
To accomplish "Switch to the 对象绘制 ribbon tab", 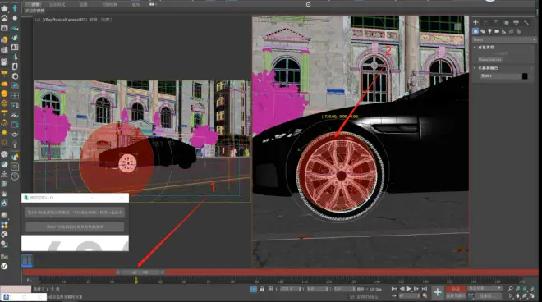I will point(109,4).
